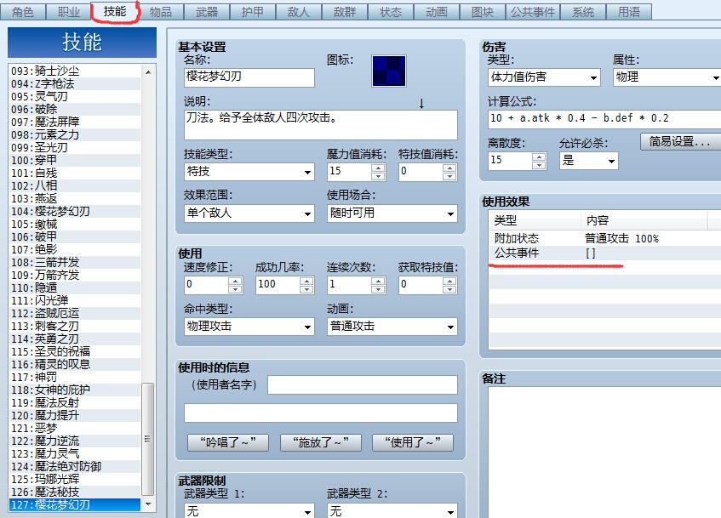Increase the 魔力值消耗 value with up arrow
Viewport: 721px width, 518px height.
coord(378,168)
